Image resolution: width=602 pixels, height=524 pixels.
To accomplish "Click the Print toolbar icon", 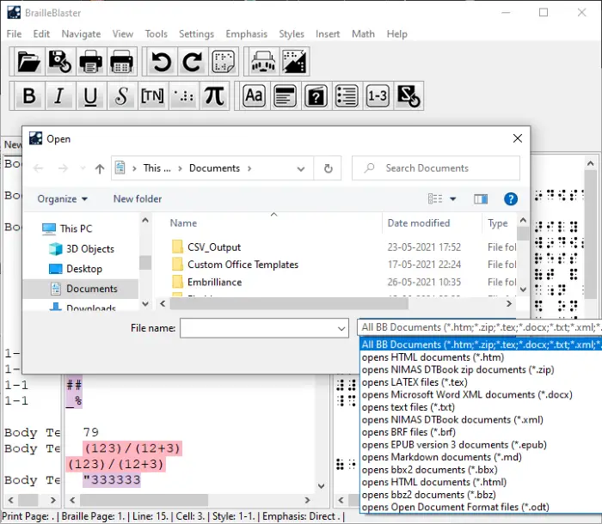I will pyautogui.click(x=90, y=62).
